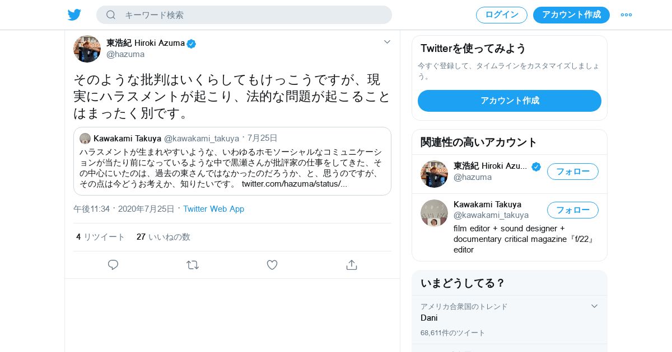Click the Twitter bird logo
The image size is (672, 352).
click(x=74, y=15)
